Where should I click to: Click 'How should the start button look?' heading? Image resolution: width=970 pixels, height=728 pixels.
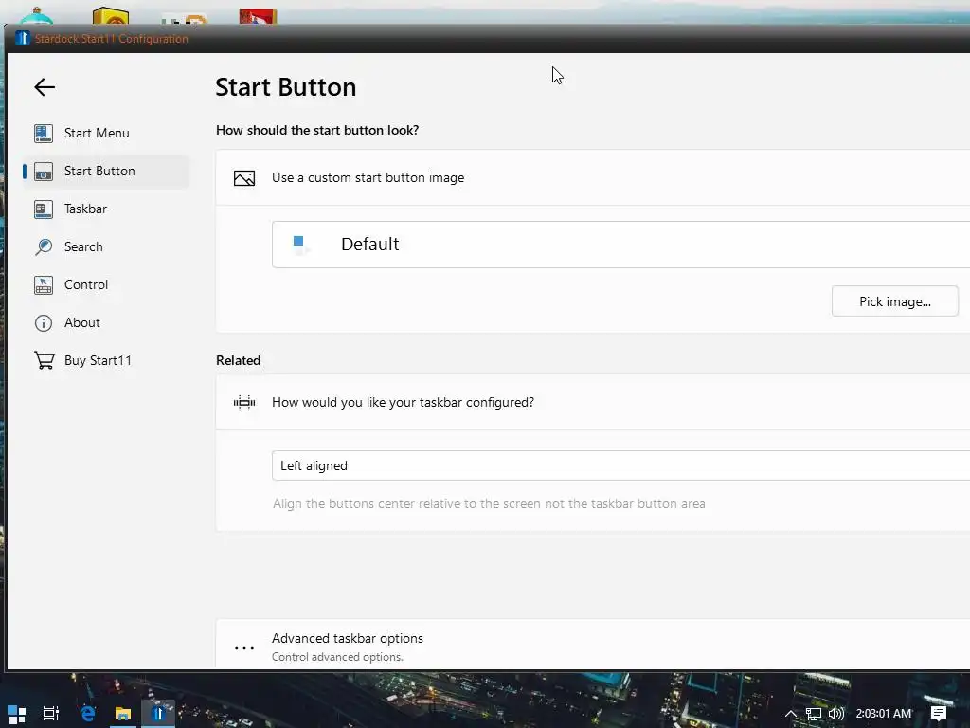pyautogui.click(x=317, y=130)
